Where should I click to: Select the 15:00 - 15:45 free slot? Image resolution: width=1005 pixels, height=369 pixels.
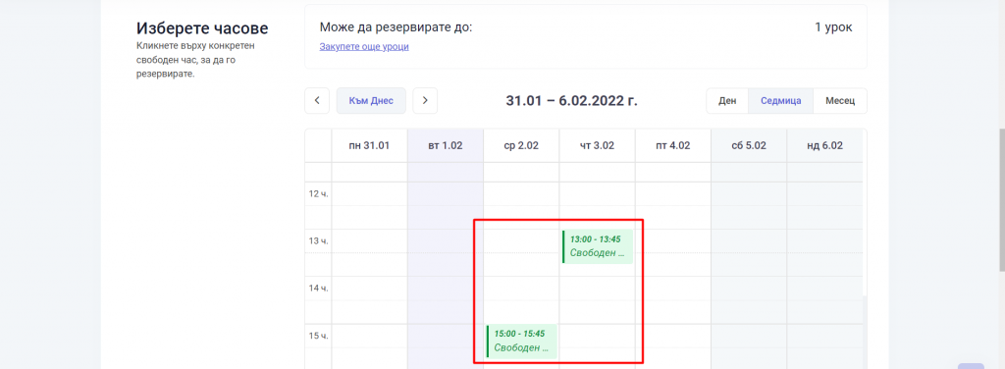click(x=522, y=342)
